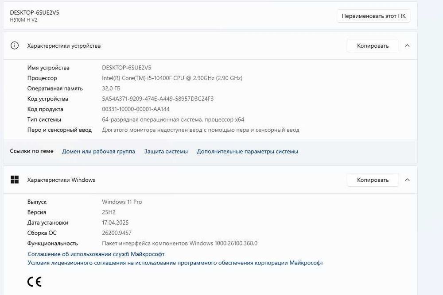Image resolution: width=443 pixels, height=295 pixels.
Task: Copy Windows specifications with Копировать button
Action: click(373, 180)
